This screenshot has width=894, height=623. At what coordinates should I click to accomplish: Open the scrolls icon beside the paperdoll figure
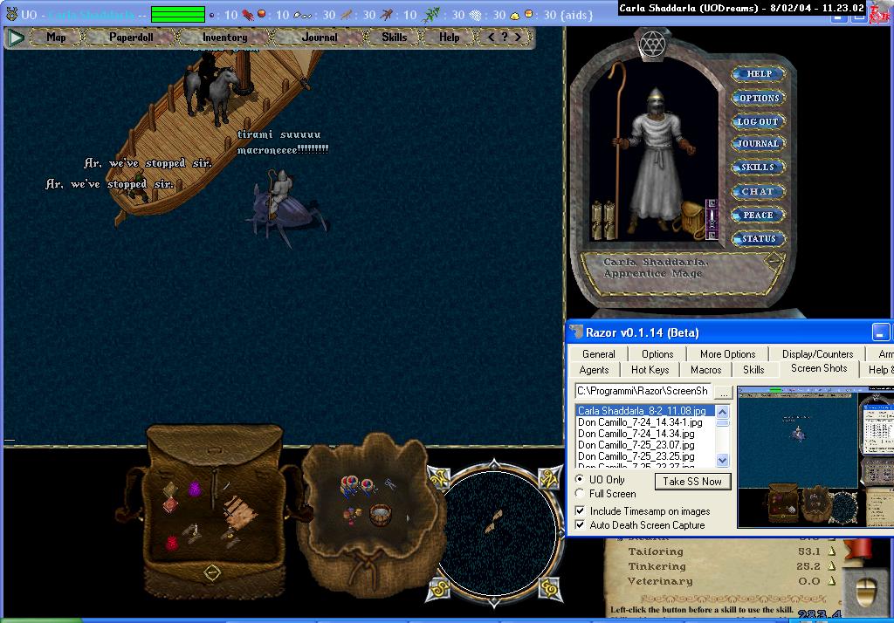603,220
